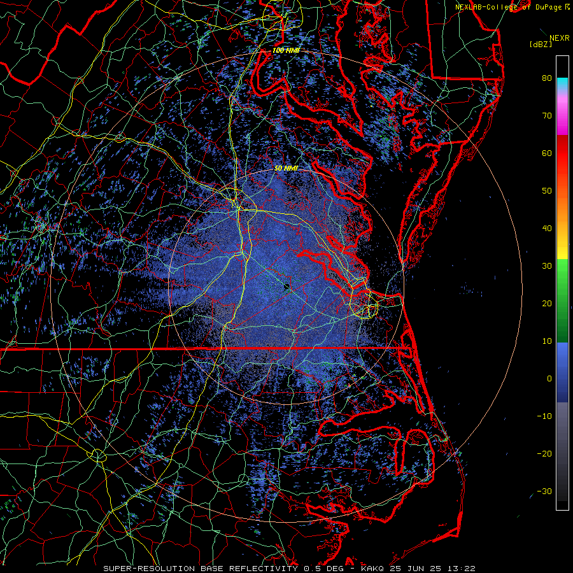
Task: Click the 80 value on dBZ scale
Action: [x=547, y=78]
